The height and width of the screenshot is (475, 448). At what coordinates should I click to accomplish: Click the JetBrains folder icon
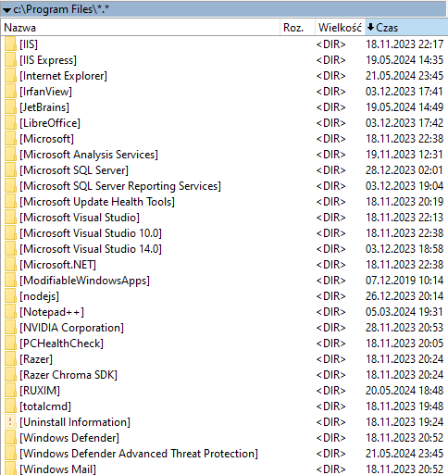point(10,107)
